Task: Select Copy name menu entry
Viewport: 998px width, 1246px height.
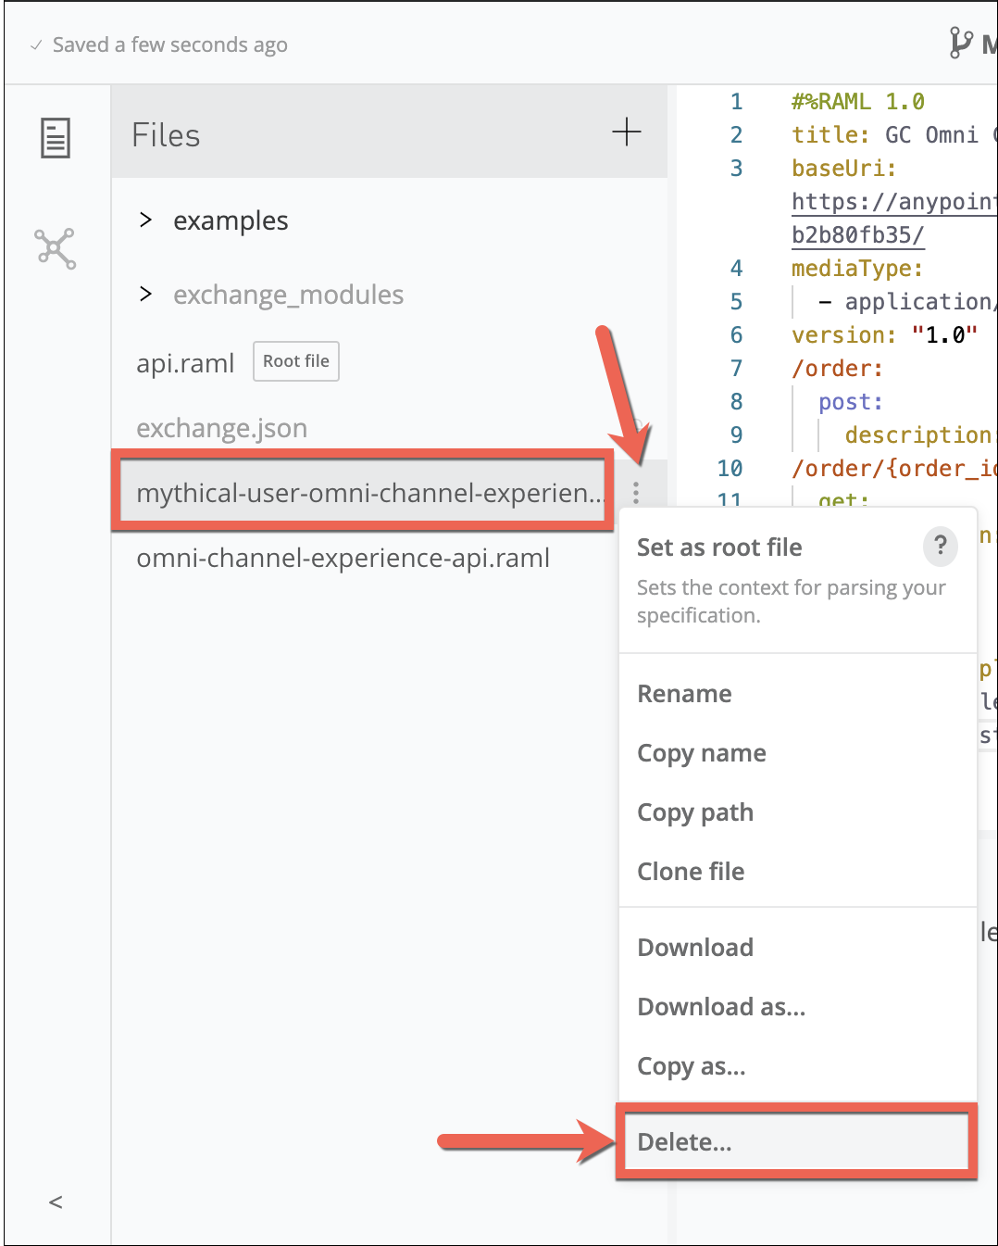Action: (701, 753)
